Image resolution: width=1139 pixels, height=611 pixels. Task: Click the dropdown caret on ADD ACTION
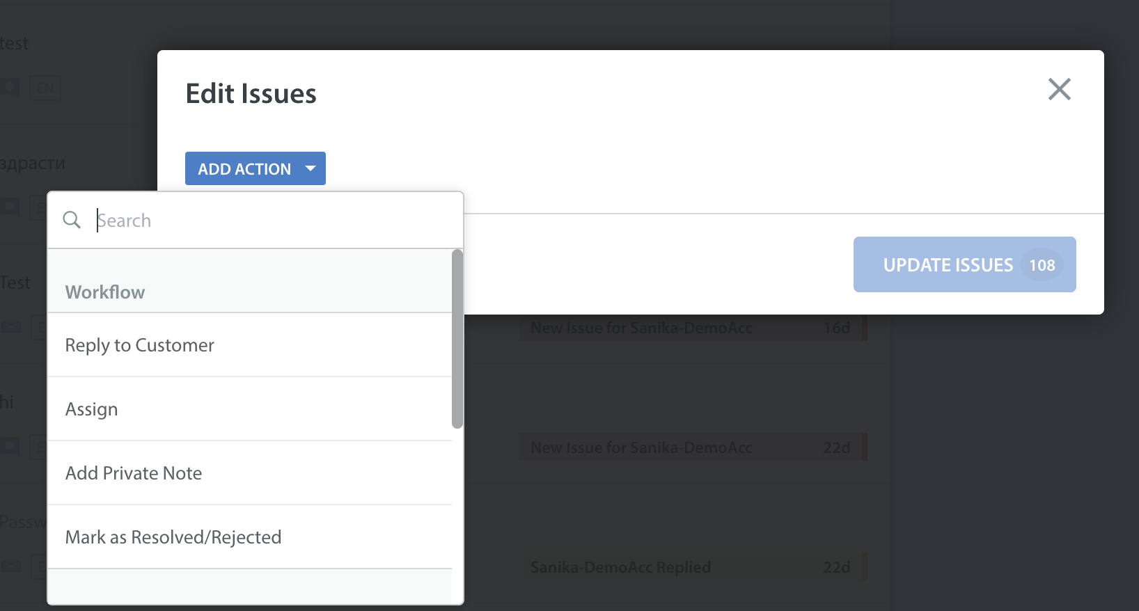311,168
